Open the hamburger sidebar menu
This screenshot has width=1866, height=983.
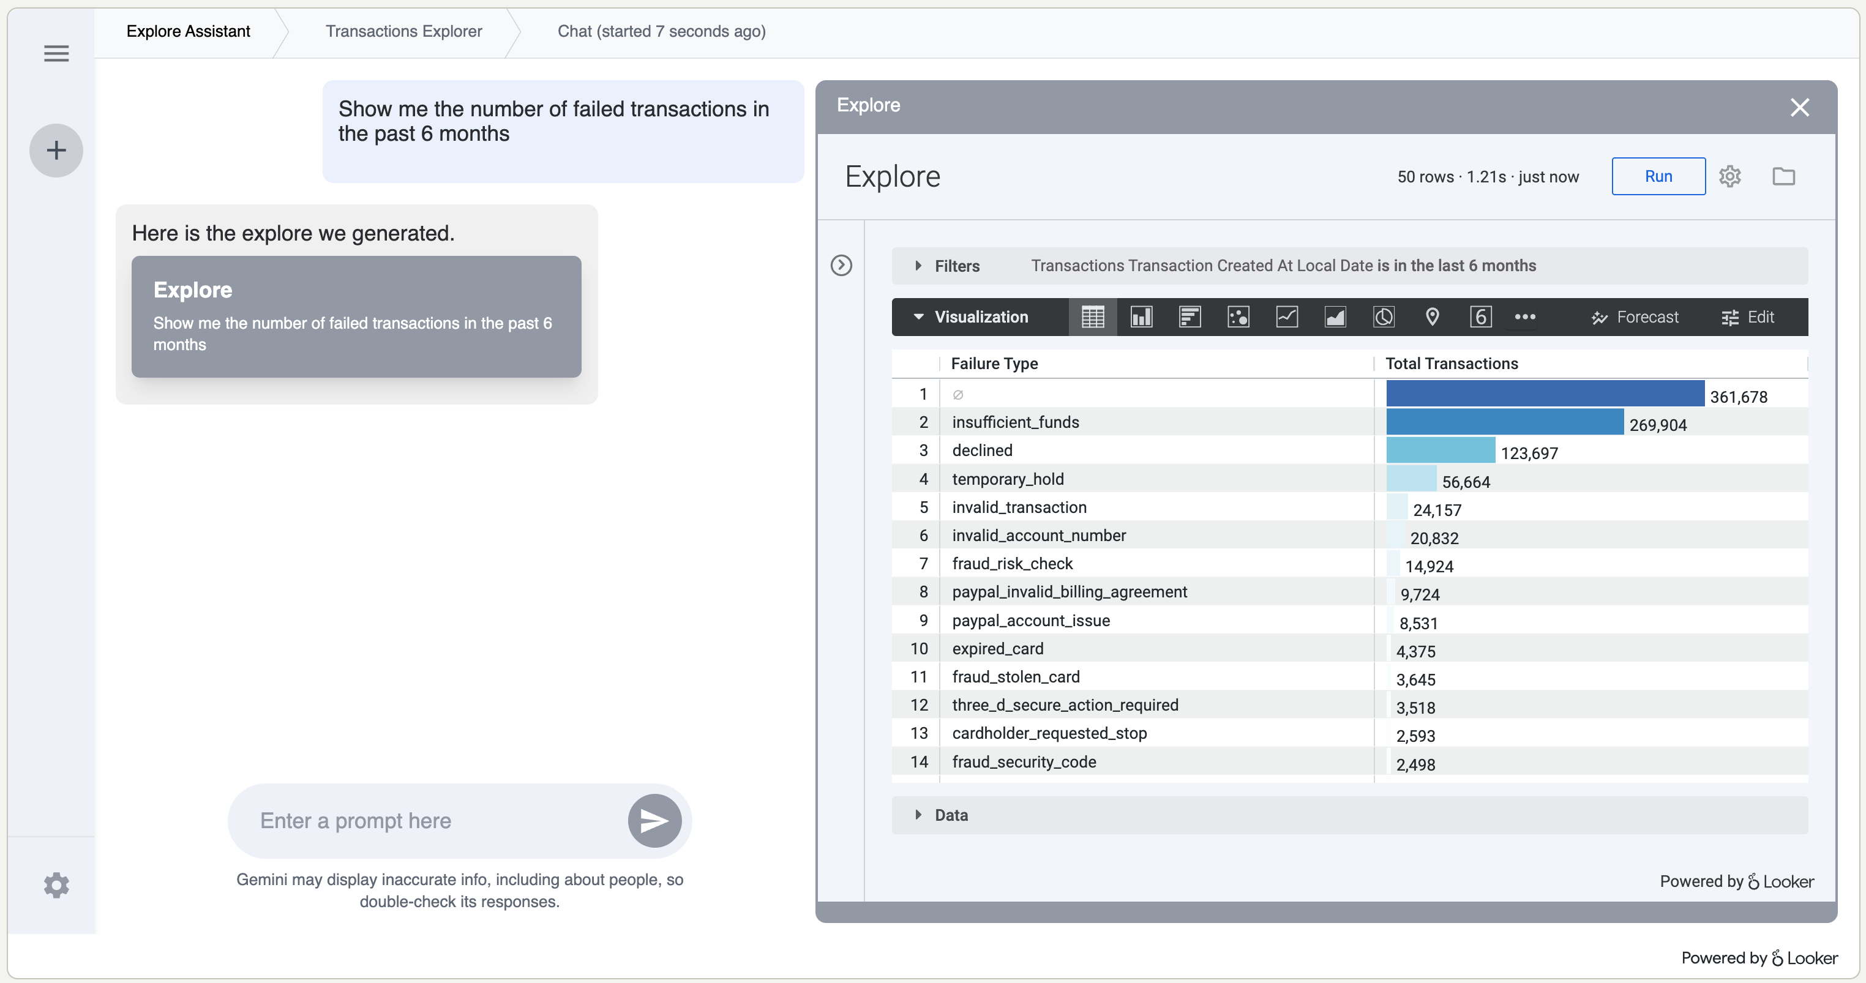[x=56, y=54]
